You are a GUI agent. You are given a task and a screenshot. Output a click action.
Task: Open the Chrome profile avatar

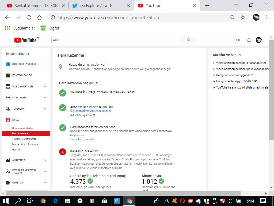pyautogui.click(x=256, y=17)
